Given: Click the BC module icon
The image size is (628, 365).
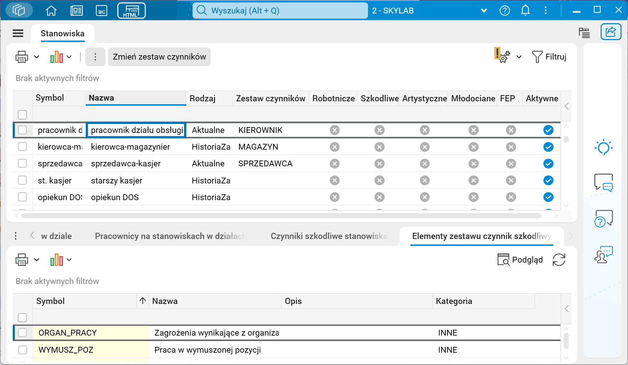Looking at the screenshot, I should point(102,10).
